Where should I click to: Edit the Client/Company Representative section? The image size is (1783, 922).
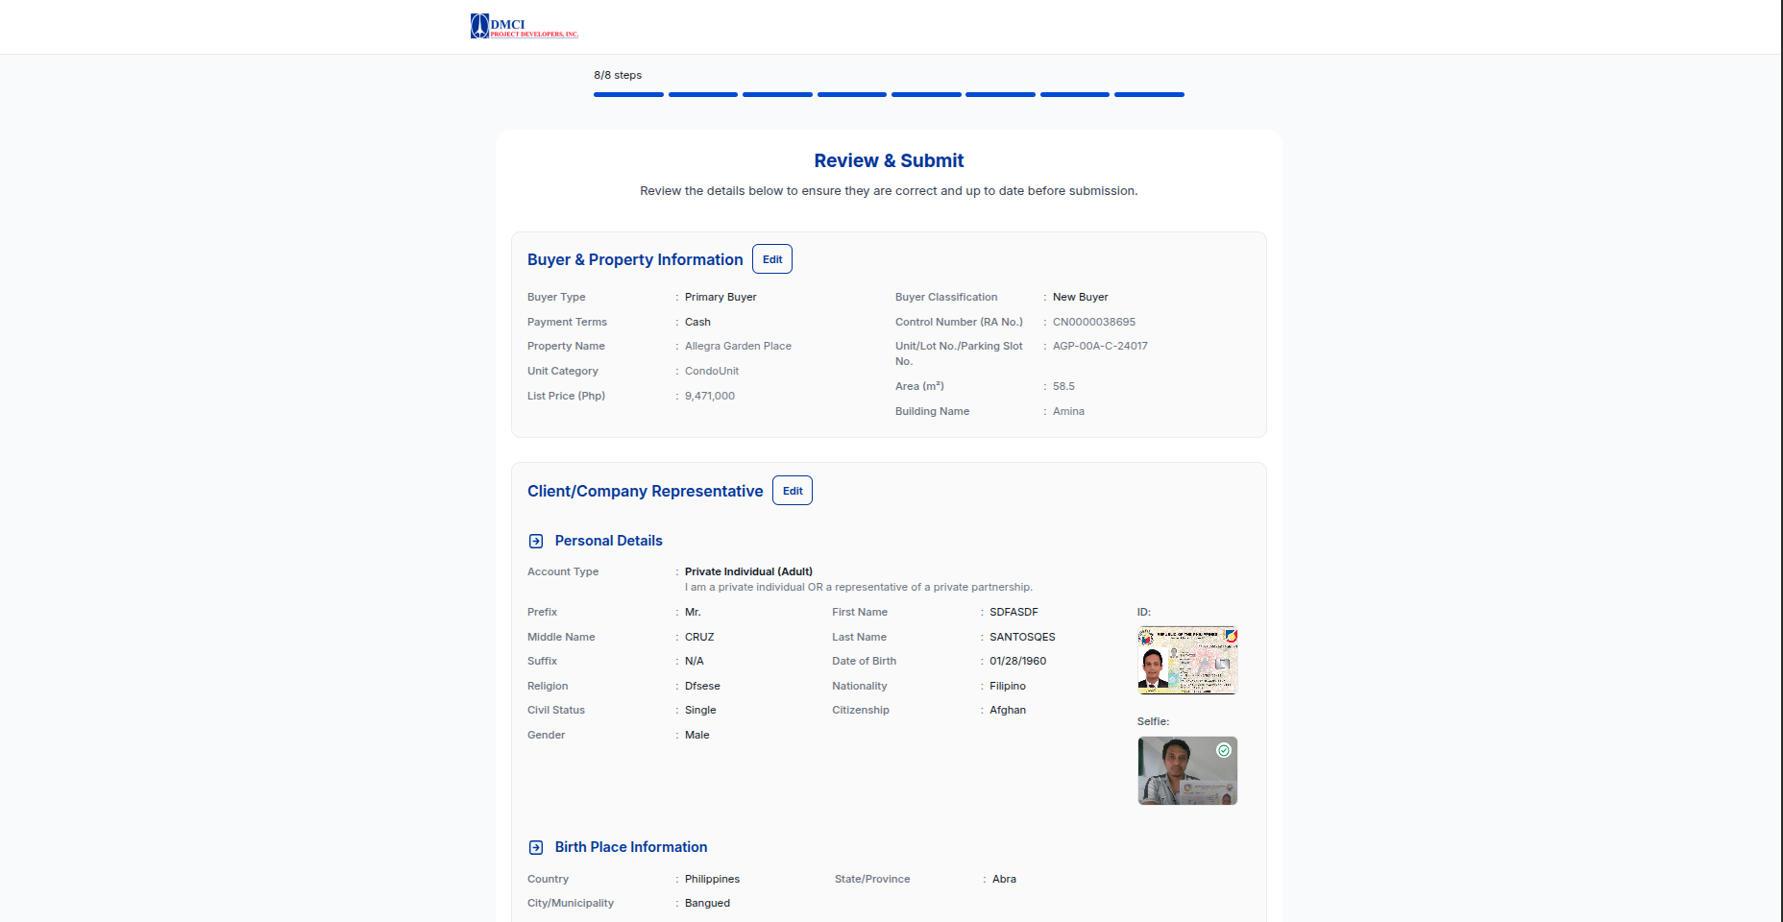point(793,491)
